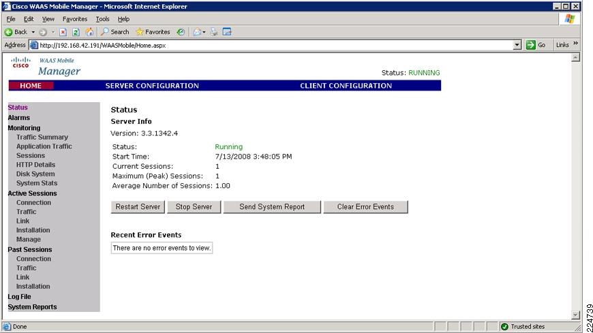Open System Stats under Monitoring
The height and width of the screenshot is (333, 593).
click(37, 183)
